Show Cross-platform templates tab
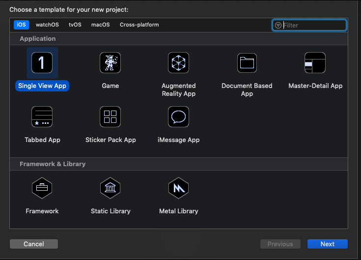 tap(139, 25)
